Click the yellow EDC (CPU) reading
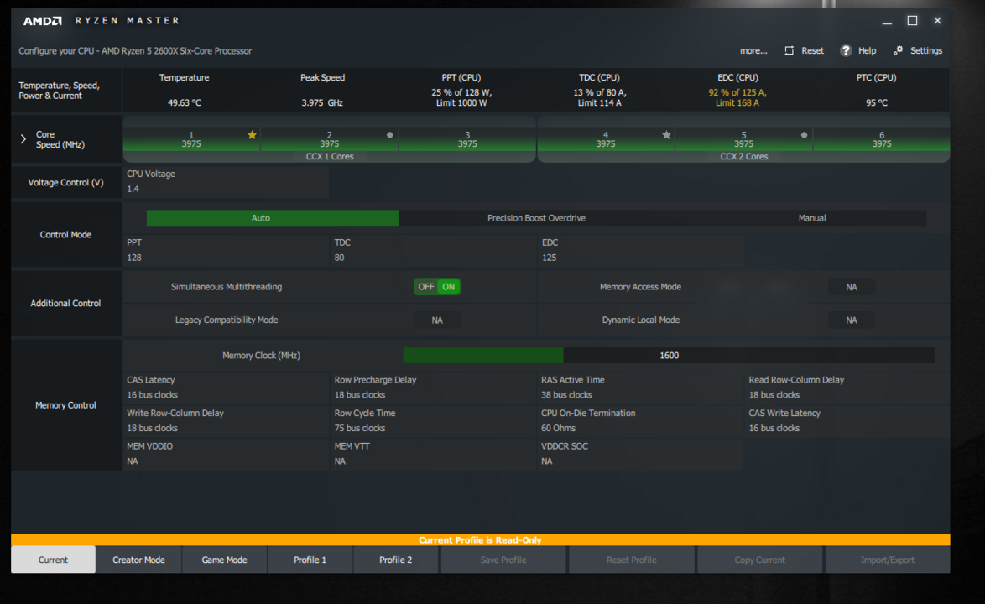 click(737, 97)
